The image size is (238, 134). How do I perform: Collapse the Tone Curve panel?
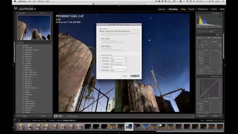click(221, 76)
